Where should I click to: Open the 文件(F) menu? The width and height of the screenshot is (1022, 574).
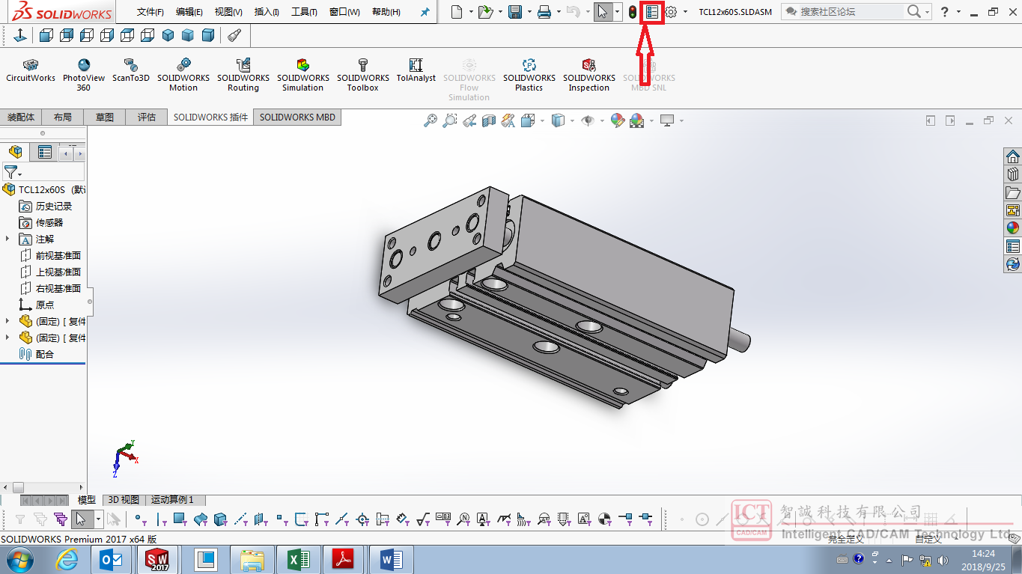pyautogui.click(x=150, y=12)
